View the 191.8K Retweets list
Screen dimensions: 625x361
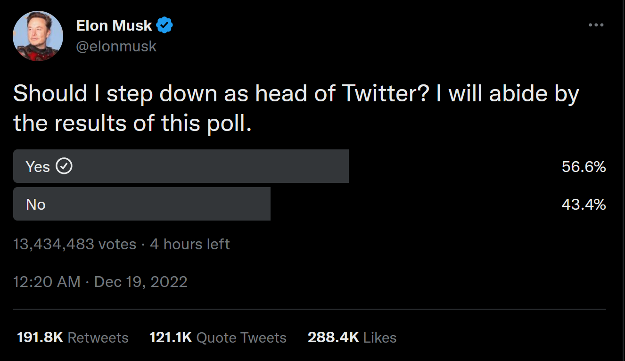73,337
